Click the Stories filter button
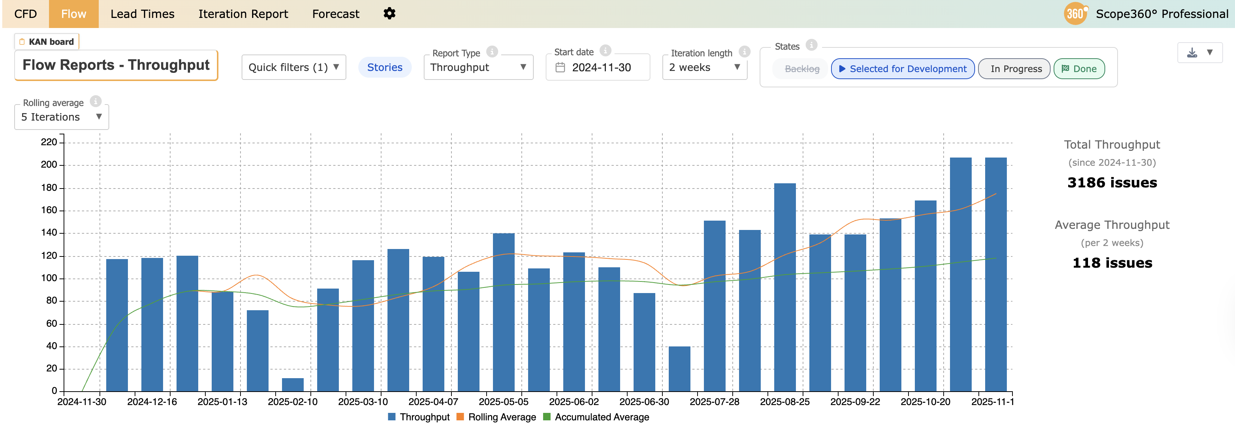Screen dimensions: 1235x442 (384, 68)
